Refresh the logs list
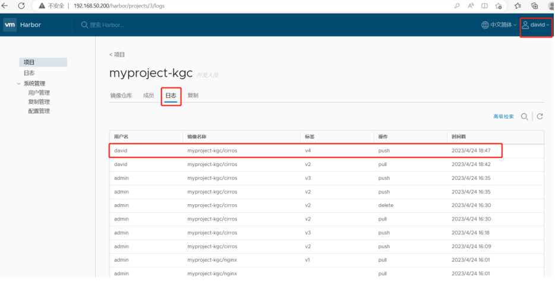 coord(540,117)
